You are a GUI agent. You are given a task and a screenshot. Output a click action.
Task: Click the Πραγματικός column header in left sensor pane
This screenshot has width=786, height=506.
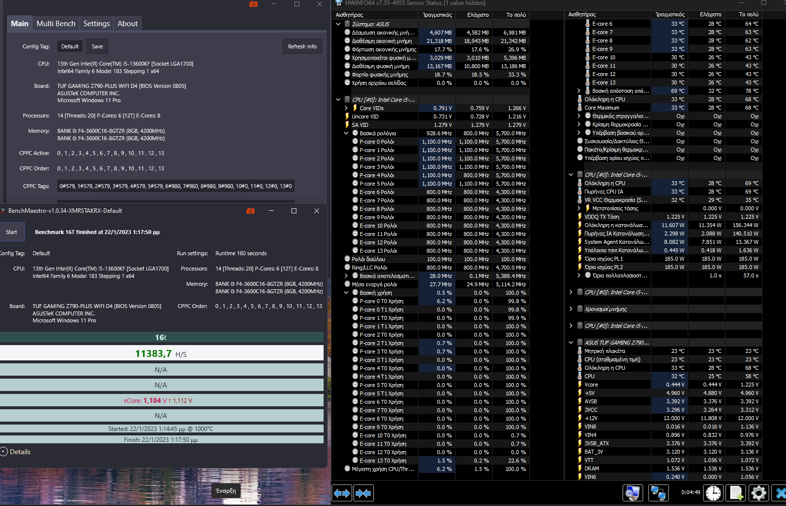[437, 15]
